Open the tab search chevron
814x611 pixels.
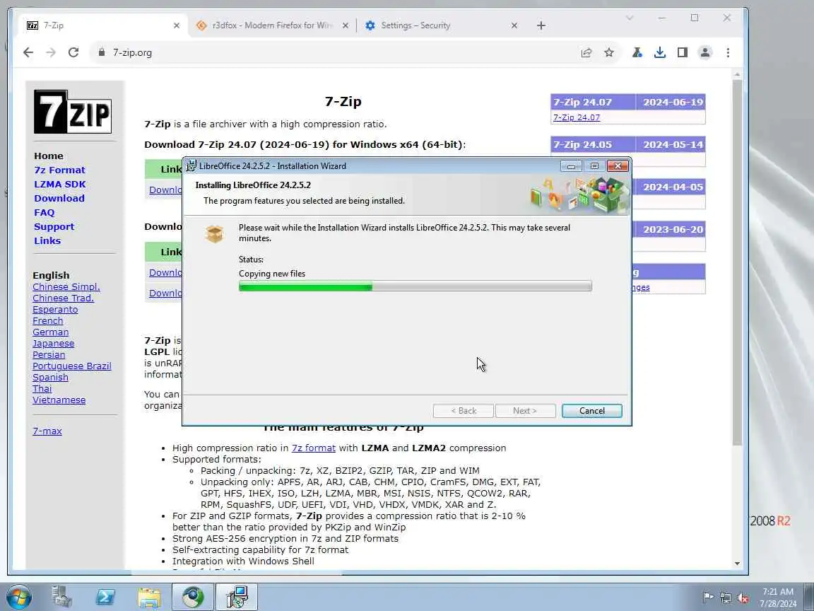click(630, 18)
